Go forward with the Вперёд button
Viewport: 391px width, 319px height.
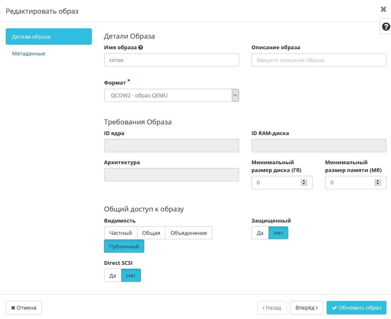(306, 308)
